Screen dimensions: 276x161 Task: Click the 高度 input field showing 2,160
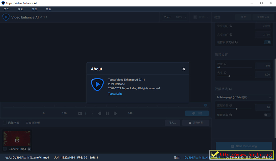263,35
